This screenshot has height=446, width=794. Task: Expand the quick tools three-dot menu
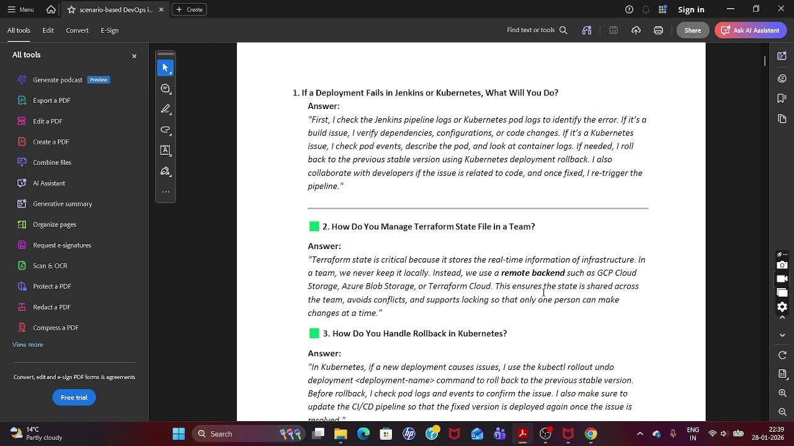coord(165,191)
